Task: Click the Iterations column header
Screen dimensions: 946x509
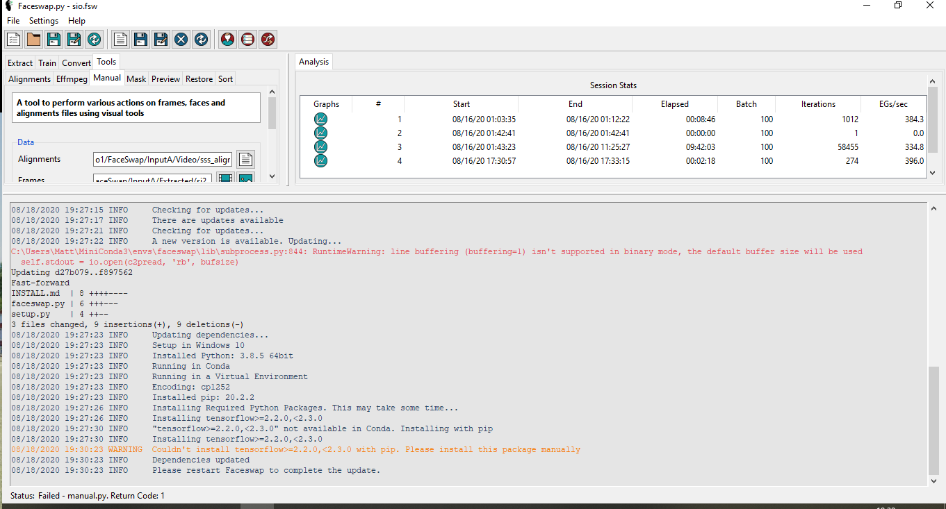Action: (818, 104)
